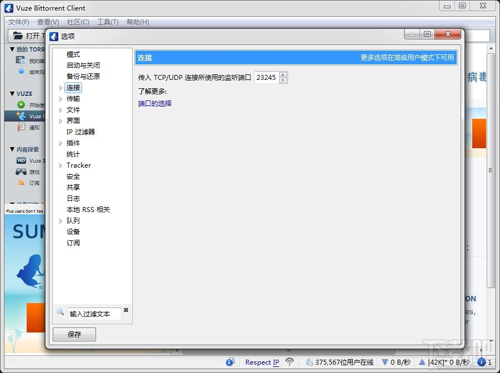This screenshot has width=500, height=373.
Task: Expand the 传输 tree node arrow
Action: point(60,99)
